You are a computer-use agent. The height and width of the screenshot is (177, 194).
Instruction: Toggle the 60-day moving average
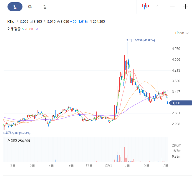tap(31, 29)
